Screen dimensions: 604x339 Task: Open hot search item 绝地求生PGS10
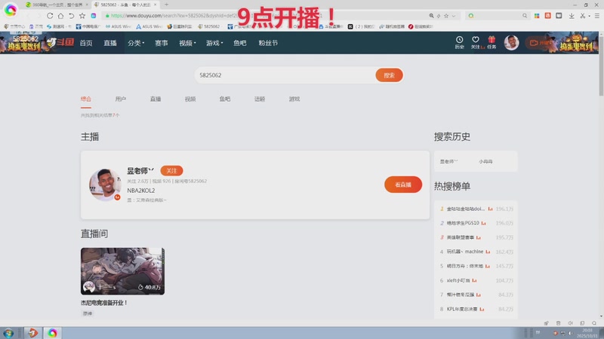coord(463,223)
